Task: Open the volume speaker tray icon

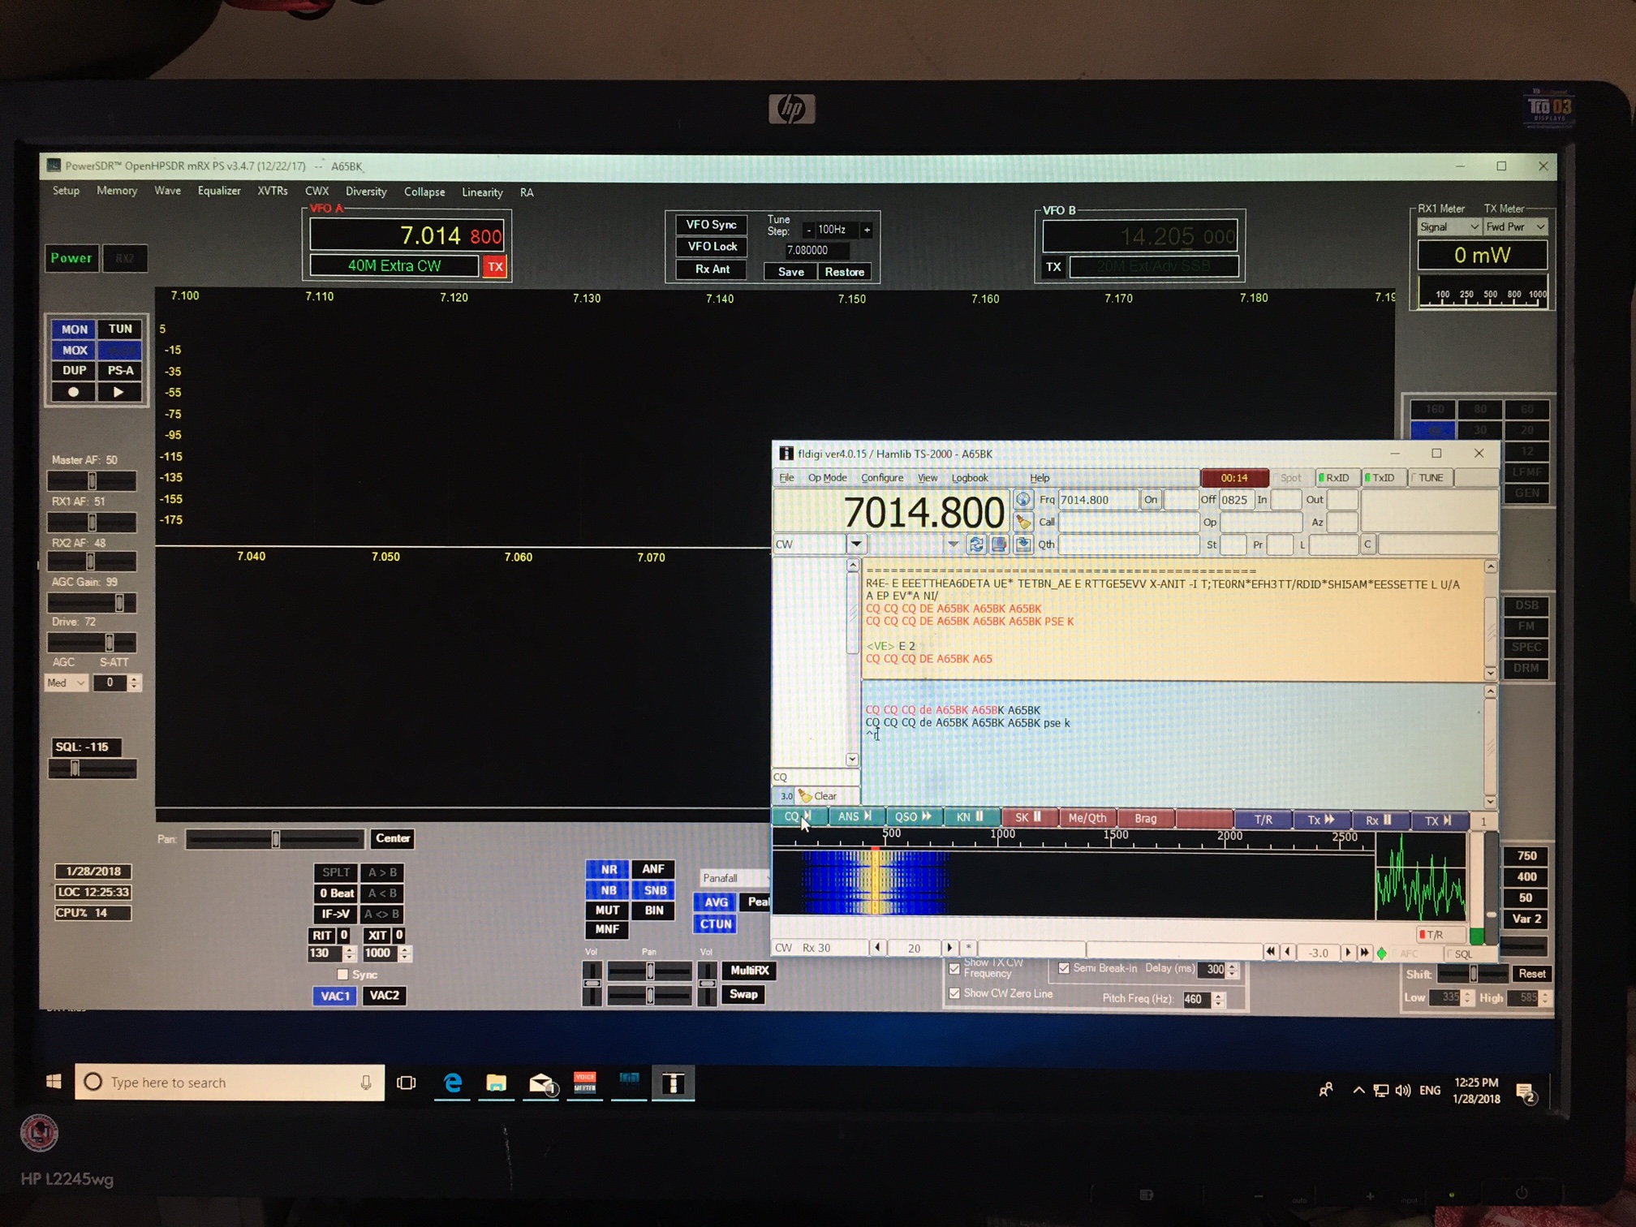Action: click(1402, 1091)
